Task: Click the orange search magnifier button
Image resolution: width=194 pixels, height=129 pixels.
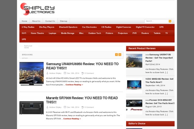Action: (170, 21)
